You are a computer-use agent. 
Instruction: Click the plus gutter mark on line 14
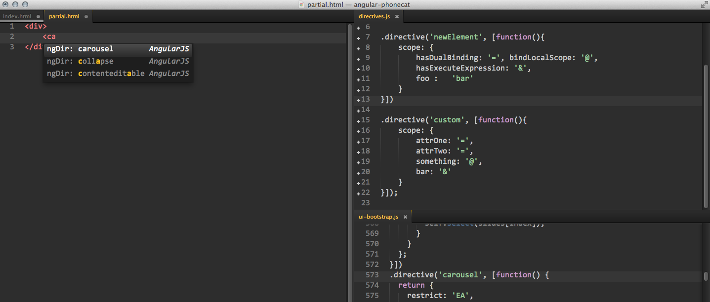click(x=358, y=111)
